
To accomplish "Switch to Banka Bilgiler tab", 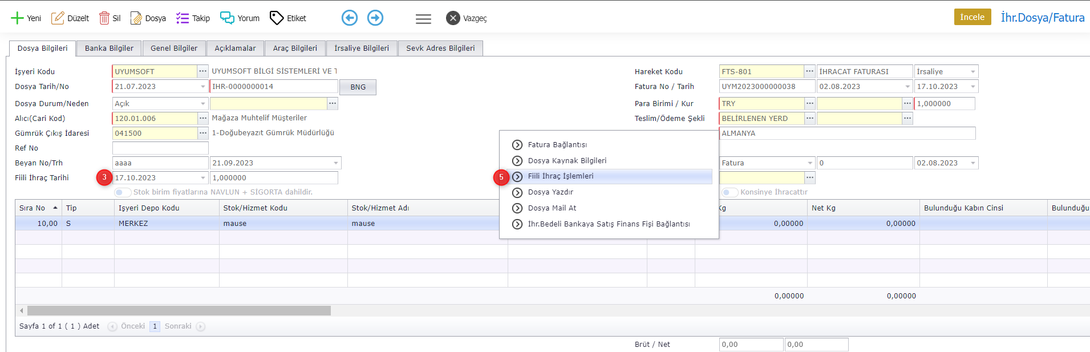I will pos(109,48).
